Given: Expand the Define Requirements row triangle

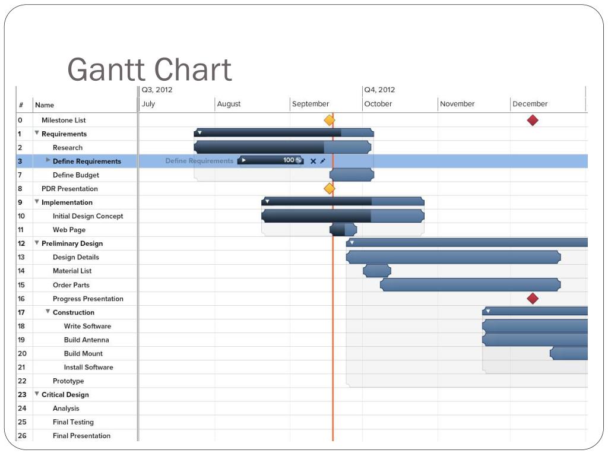Looking at the screenshot, I should [x=47, y=160].
